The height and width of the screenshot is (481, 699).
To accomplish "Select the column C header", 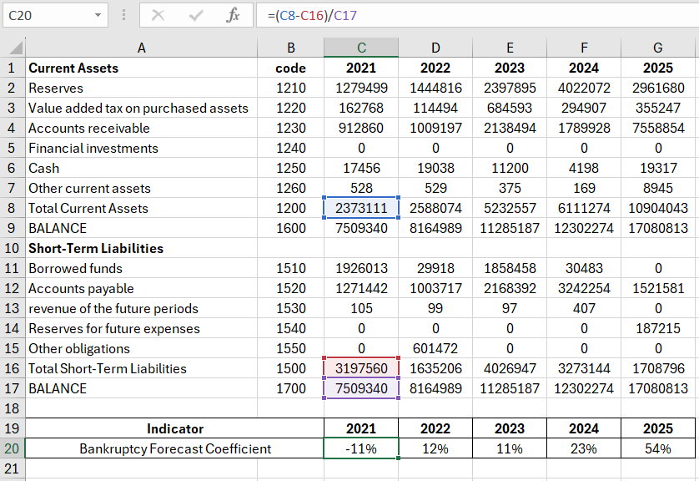I will coord(360,48).
